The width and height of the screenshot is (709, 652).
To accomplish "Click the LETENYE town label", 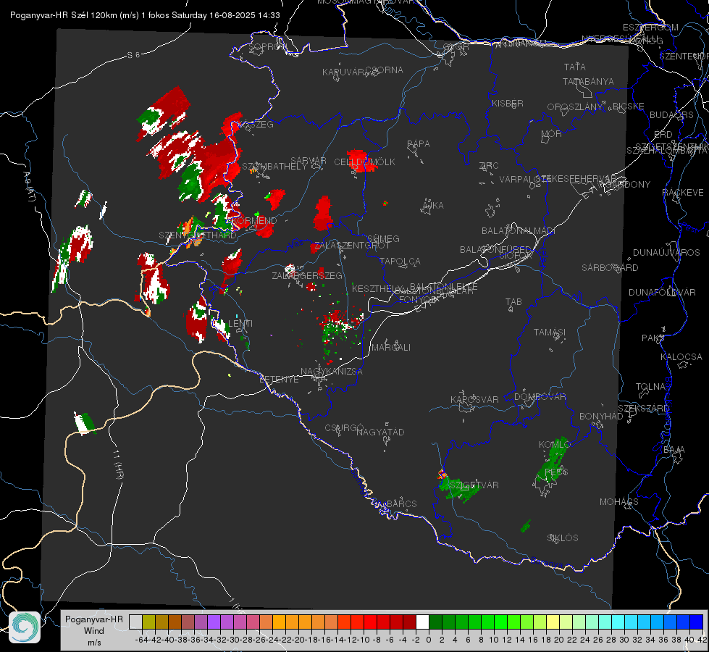I will coord(279,380).
